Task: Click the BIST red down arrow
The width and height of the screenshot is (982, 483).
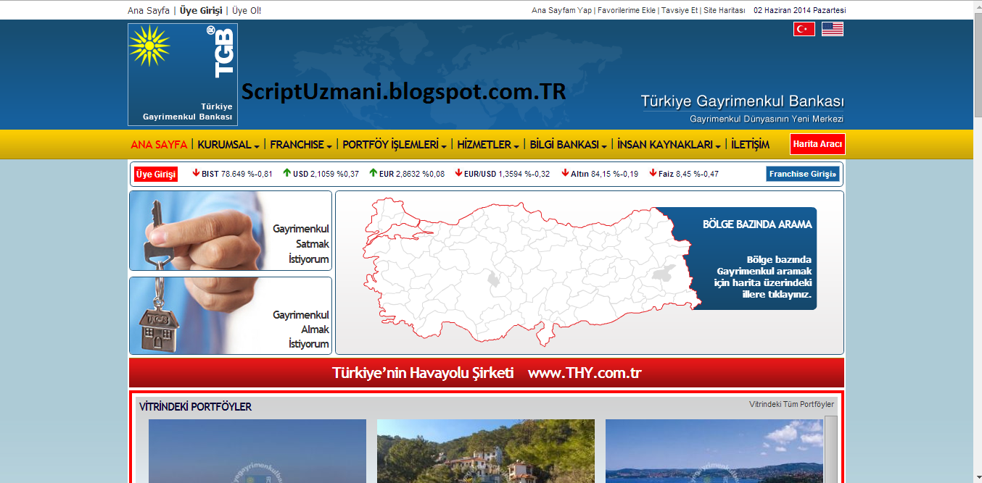Action: [196, 173]
